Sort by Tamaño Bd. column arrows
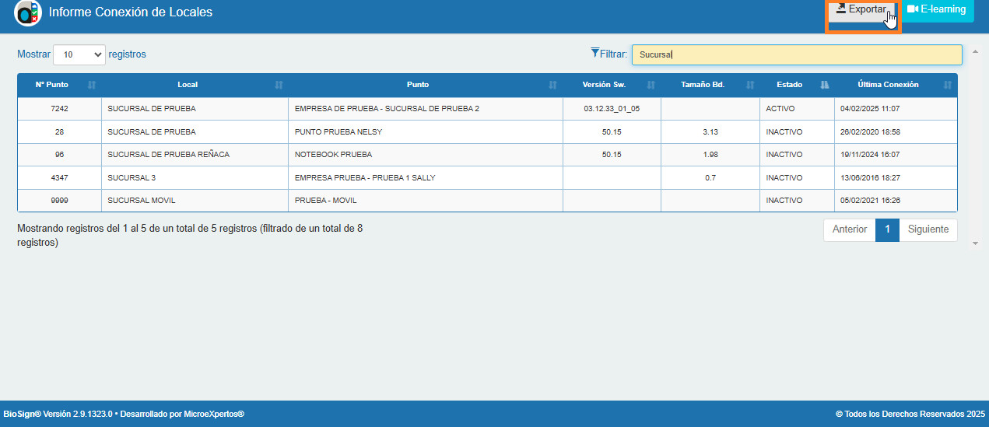Image resolution: width=989 pixels, height=427 pixels. click(750, 85)
